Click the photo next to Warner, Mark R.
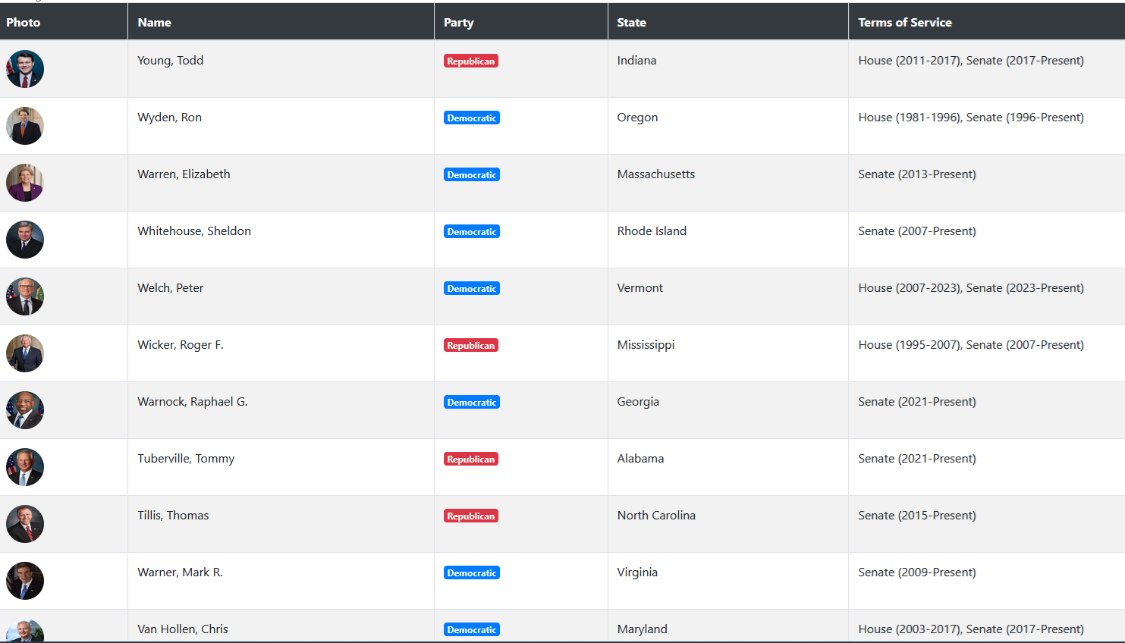Viewport: 1125px width, 643px height. click(25, 581)
